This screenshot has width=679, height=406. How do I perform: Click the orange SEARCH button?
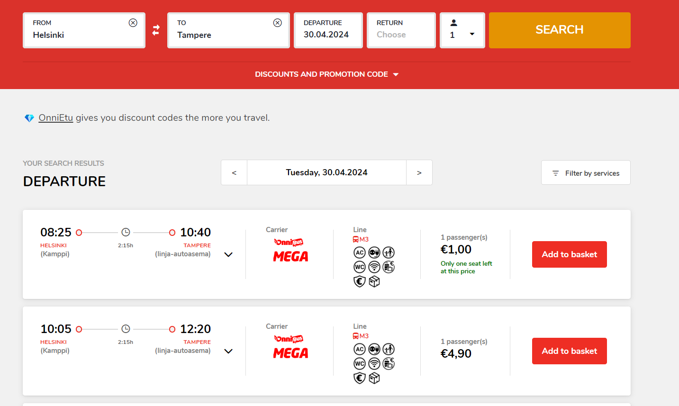pyautogui.click(x=560, y=30)
